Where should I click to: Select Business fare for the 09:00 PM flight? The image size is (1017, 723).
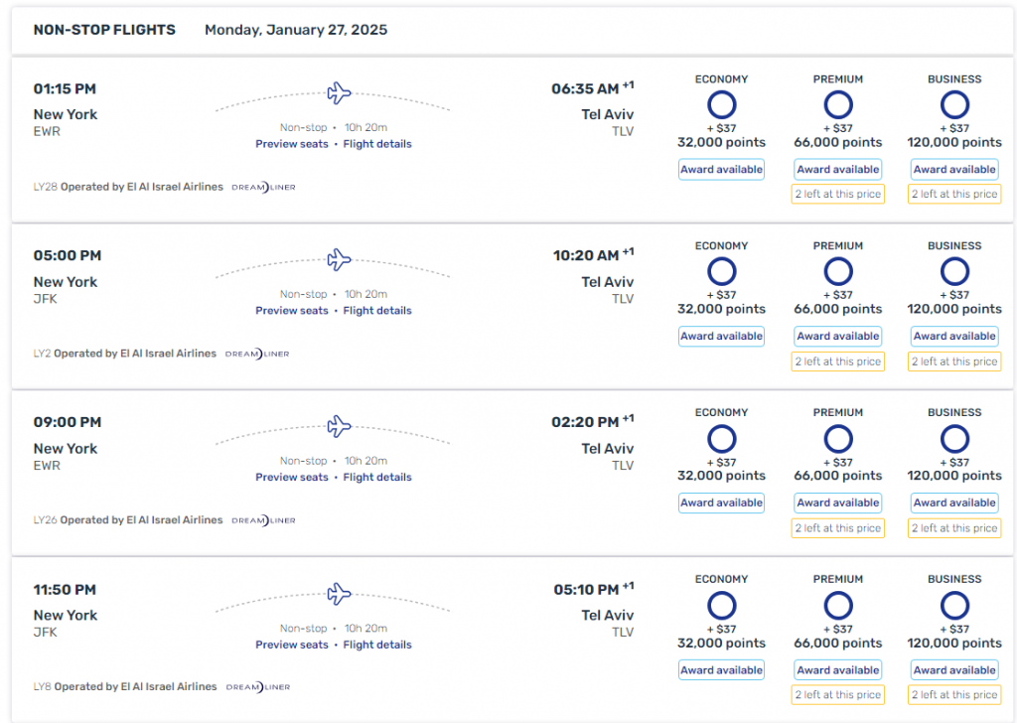pos(954,438)
